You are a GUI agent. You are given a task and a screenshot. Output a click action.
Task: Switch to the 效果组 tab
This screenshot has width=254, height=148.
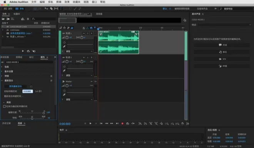tap(19, 57)
